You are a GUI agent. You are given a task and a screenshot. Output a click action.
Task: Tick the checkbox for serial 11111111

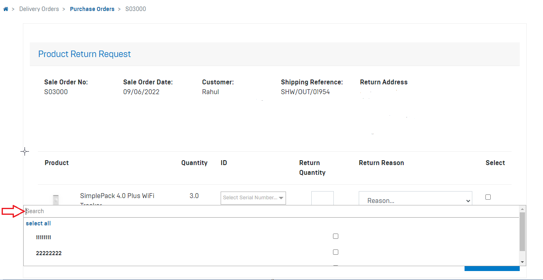click(335, 236)
